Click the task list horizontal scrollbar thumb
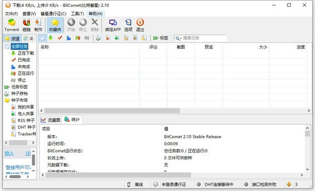This screenshot has width=315, height=191. 112,110
